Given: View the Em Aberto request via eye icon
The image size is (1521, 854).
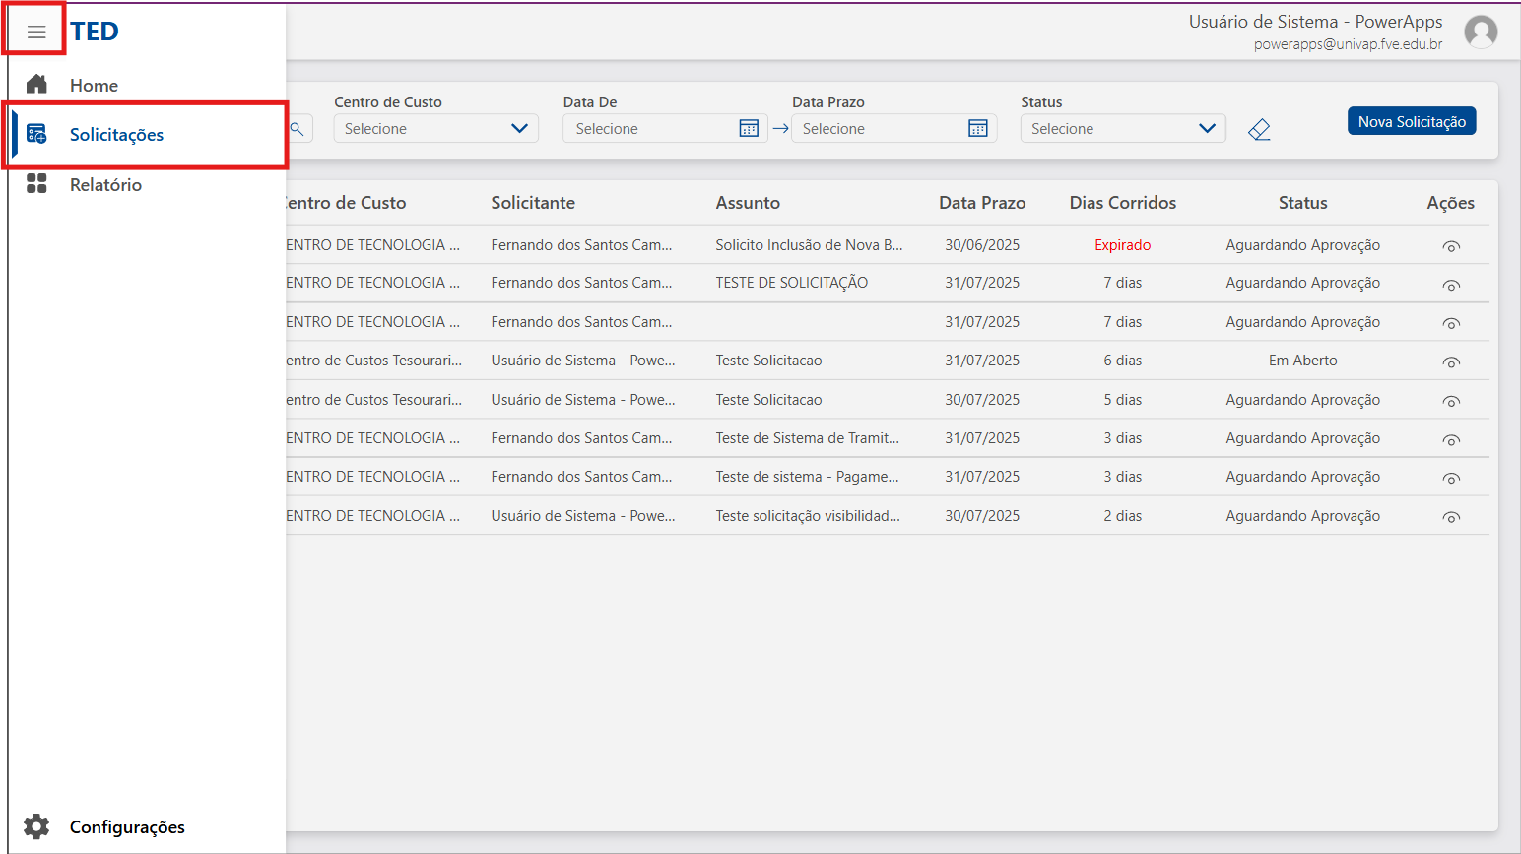Looking at the screenshot, I should pyautogui.click(x=1450, y=362).
